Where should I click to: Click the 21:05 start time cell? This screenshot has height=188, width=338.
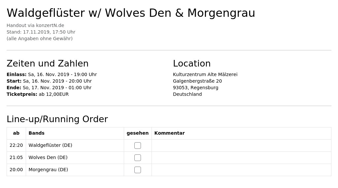[16, 158]
